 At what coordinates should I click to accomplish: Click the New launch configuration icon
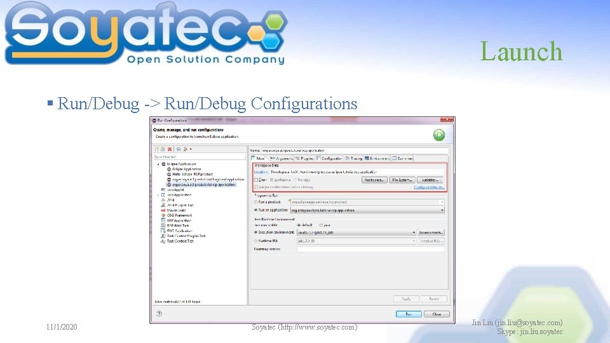(x=157, y=149)
